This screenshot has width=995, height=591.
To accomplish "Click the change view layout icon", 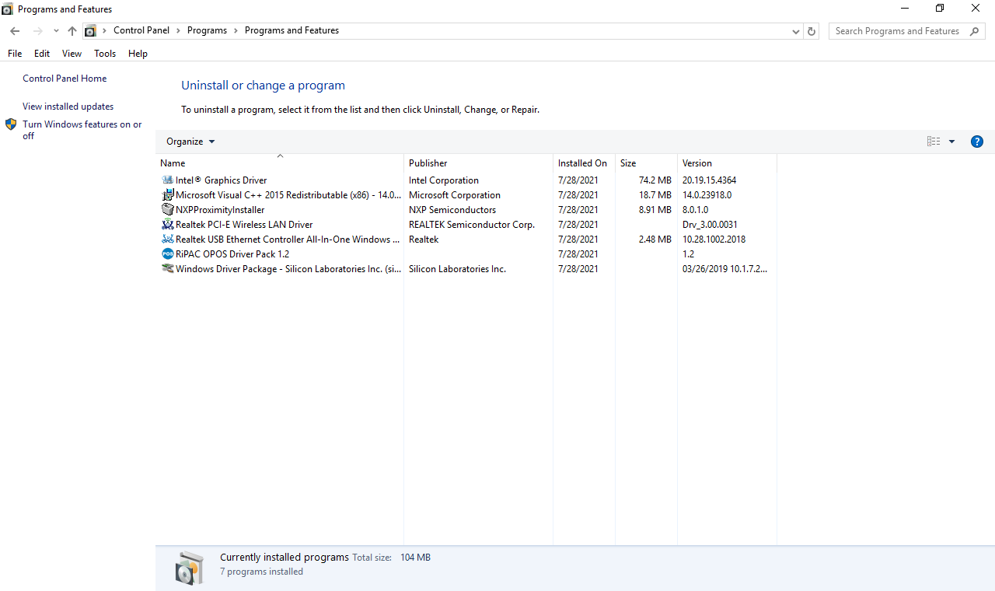I will tap(934, 142).
